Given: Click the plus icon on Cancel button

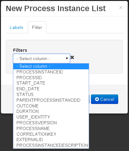Looking at the screenshot, I should (97, 99).
